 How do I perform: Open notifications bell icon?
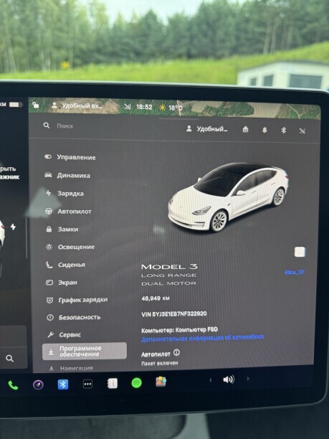[264, 130]
